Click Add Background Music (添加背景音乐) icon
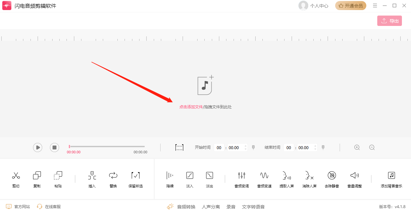This screenshot has width=411, height=212. [392, 176]
